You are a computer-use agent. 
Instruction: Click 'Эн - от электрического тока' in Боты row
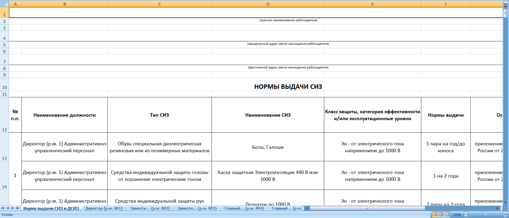pos(372,147)
